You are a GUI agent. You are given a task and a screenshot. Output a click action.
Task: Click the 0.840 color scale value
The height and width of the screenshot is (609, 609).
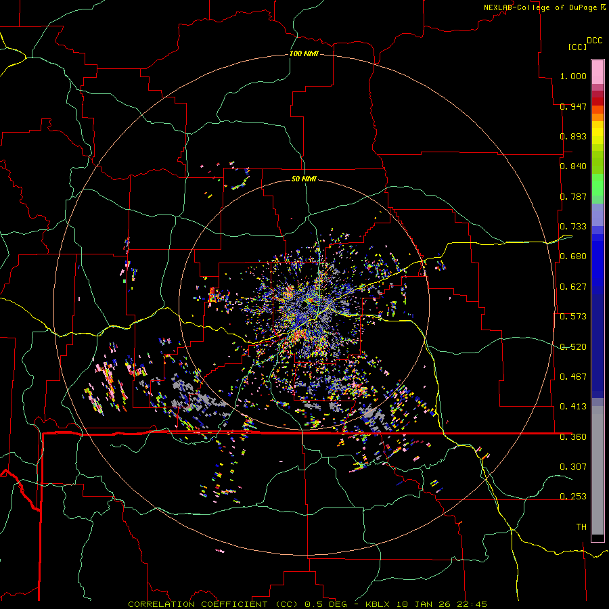click(x=573, y=166)
